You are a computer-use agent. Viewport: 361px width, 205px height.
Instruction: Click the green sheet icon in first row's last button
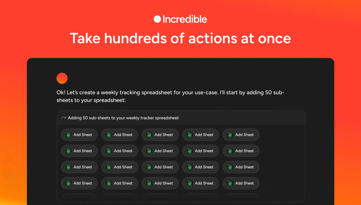(230, 135)
